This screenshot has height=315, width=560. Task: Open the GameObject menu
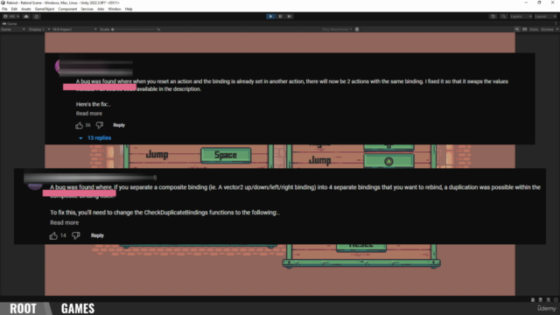[x=45, y=9]
